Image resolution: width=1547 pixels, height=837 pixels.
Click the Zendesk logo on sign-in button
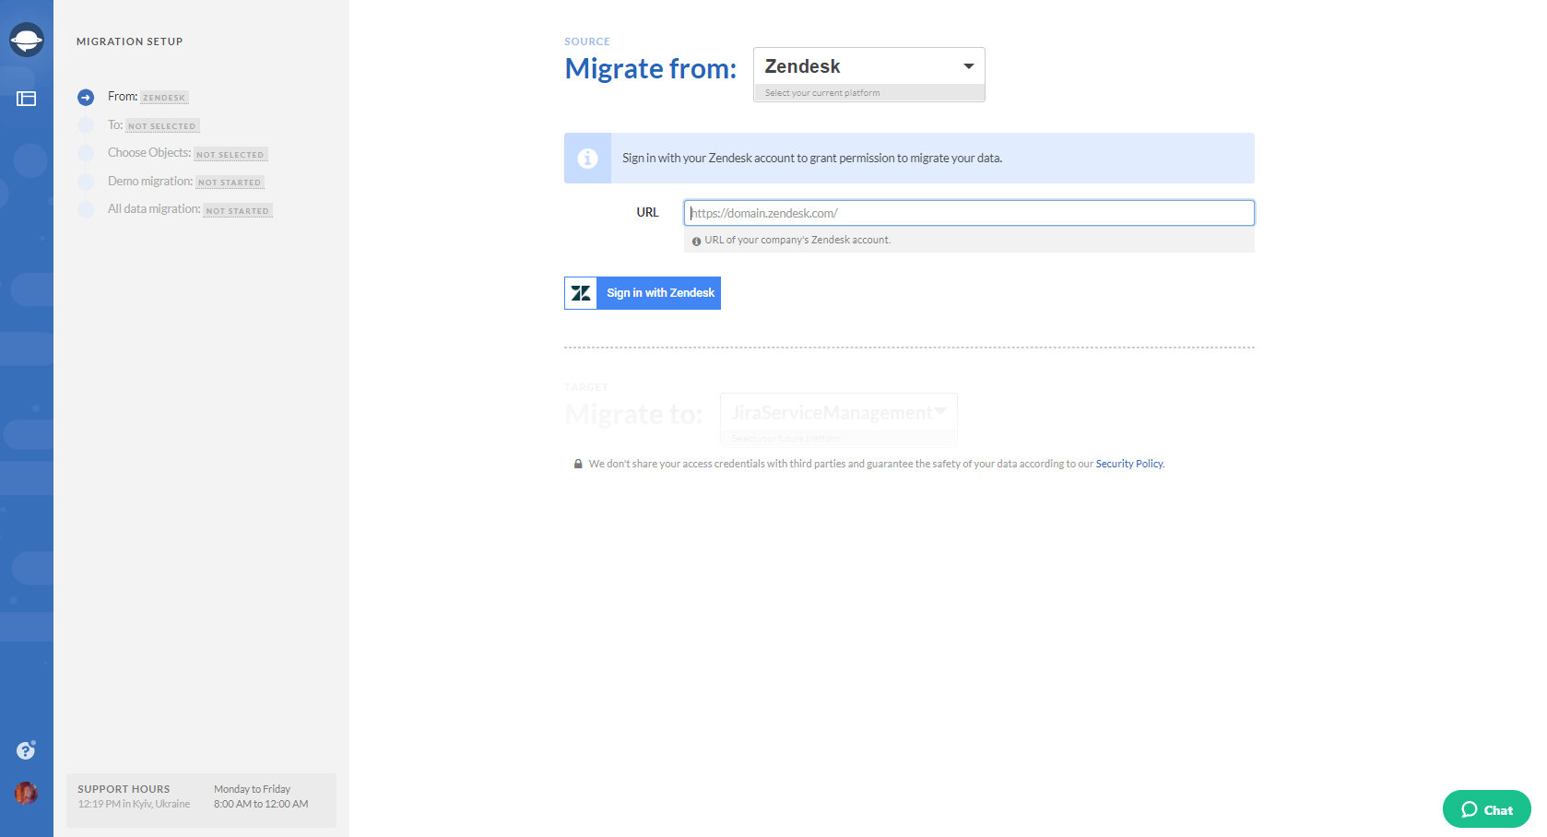coord(581,293)
